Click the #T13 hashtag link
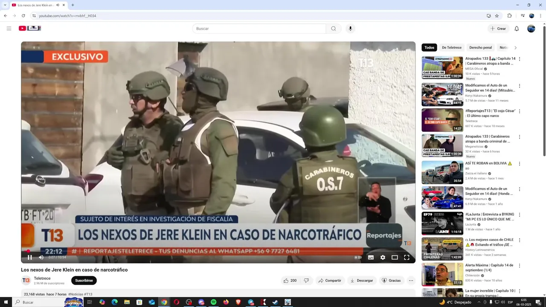546x307 pixels. 88,294
